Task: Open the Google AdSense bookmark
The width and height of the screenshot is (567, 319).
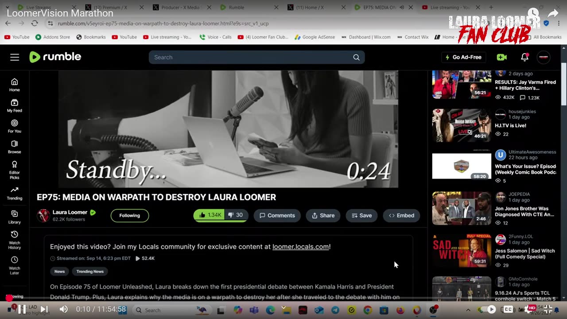Action: (315, 37)
